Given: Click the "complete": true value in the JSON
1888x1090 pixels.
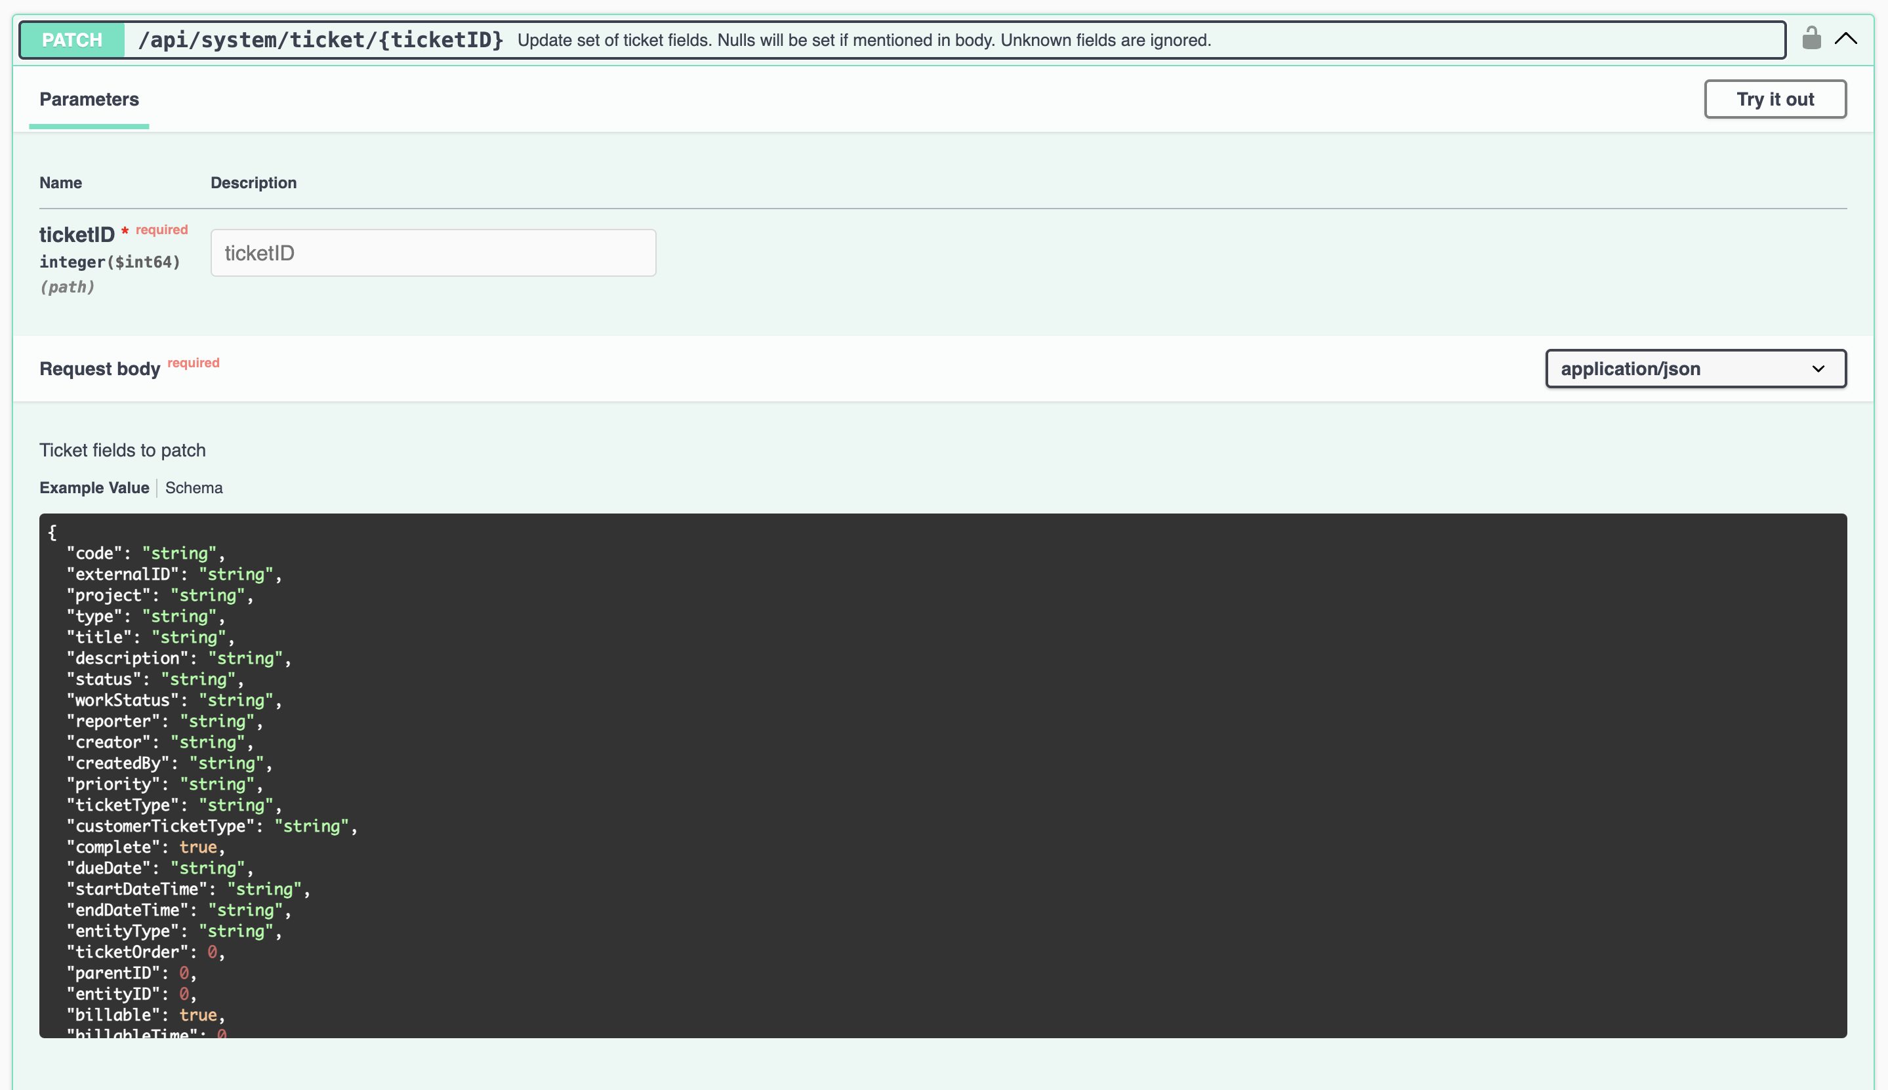Looking at the screenshot, I should (197, 847).
